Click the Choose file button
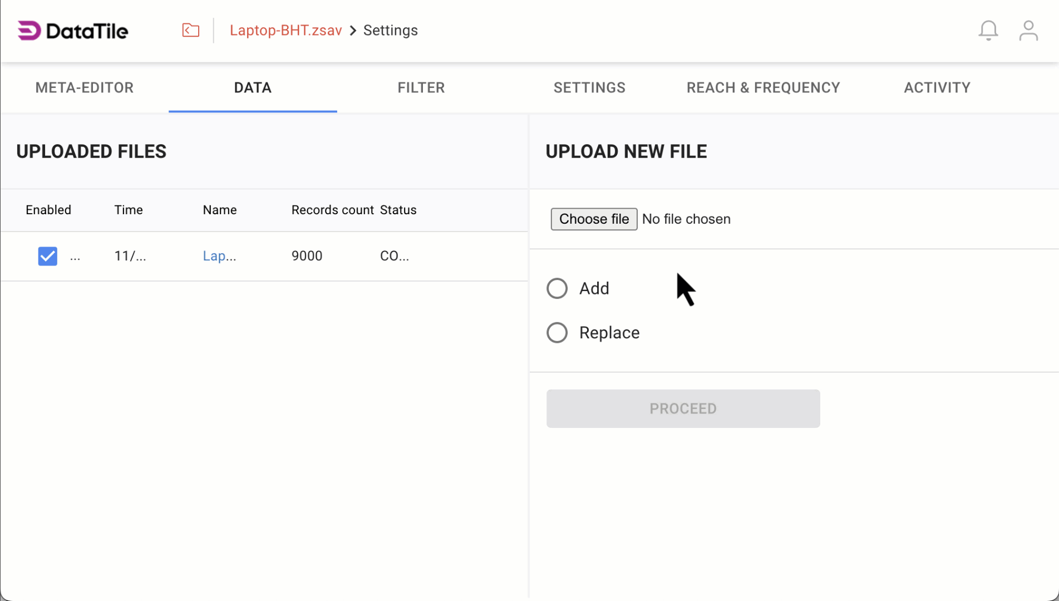The width and height of the screenshot is (1059, 601). [x=593, y=219]
